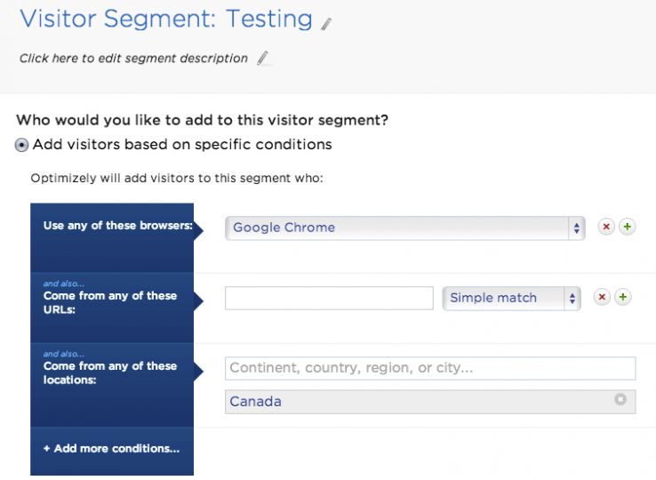Click the pencil icon beside segment description

262,59
